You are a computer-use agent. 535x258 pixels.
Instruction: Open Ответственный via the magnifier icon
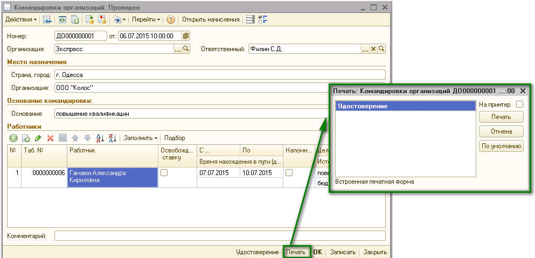381,49
